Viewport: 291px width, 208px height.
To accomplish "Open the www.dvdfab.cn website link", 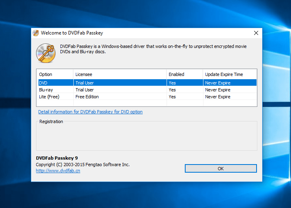I will click(58, 171).
